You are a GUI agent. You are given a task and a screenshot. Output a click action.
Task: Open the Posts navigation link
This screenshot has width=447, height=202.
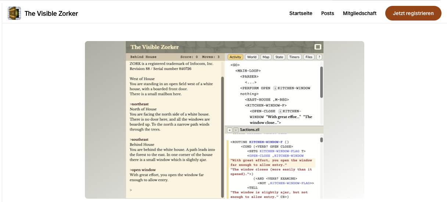328,13
